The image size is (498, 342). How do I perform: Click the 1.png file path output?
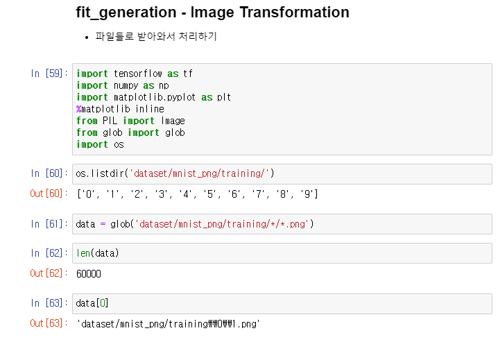168,324
